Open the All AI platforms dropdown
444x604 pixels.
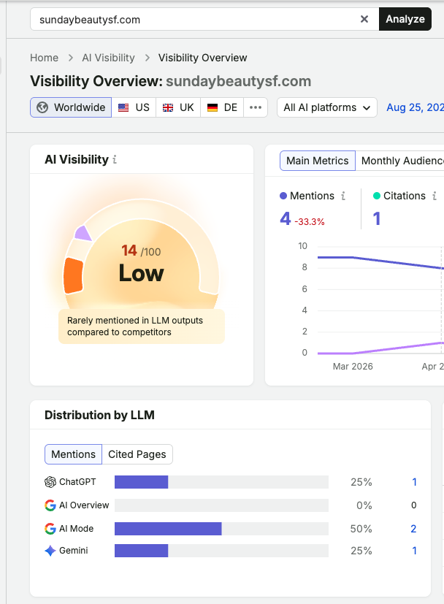click(327, 107)
